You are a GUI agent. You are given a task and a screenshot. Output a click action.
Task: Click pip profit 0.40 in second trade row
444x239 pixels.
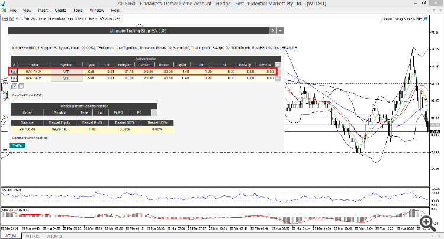pos(185,78)
